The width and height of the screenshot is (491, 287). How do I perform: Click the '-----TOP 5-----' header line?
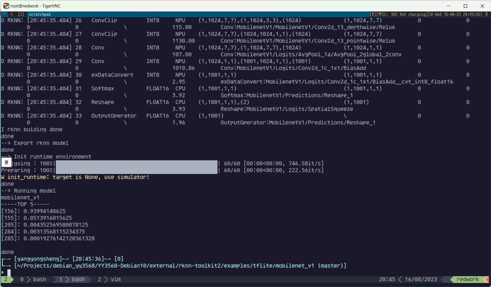tap(25, 204)
